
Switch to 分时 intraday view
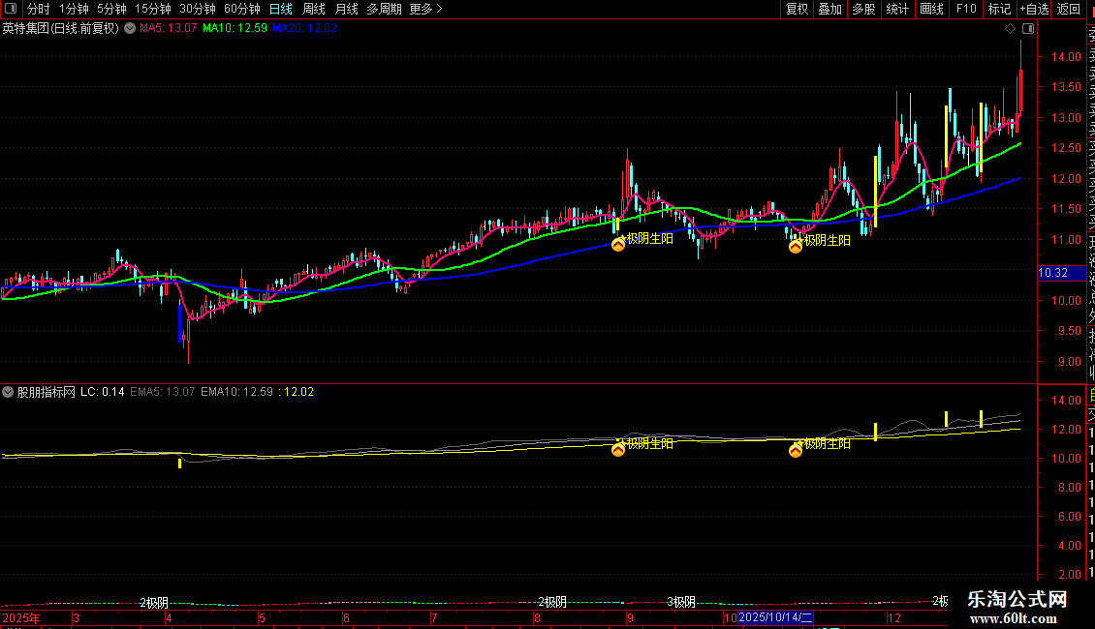click(39, 9)
